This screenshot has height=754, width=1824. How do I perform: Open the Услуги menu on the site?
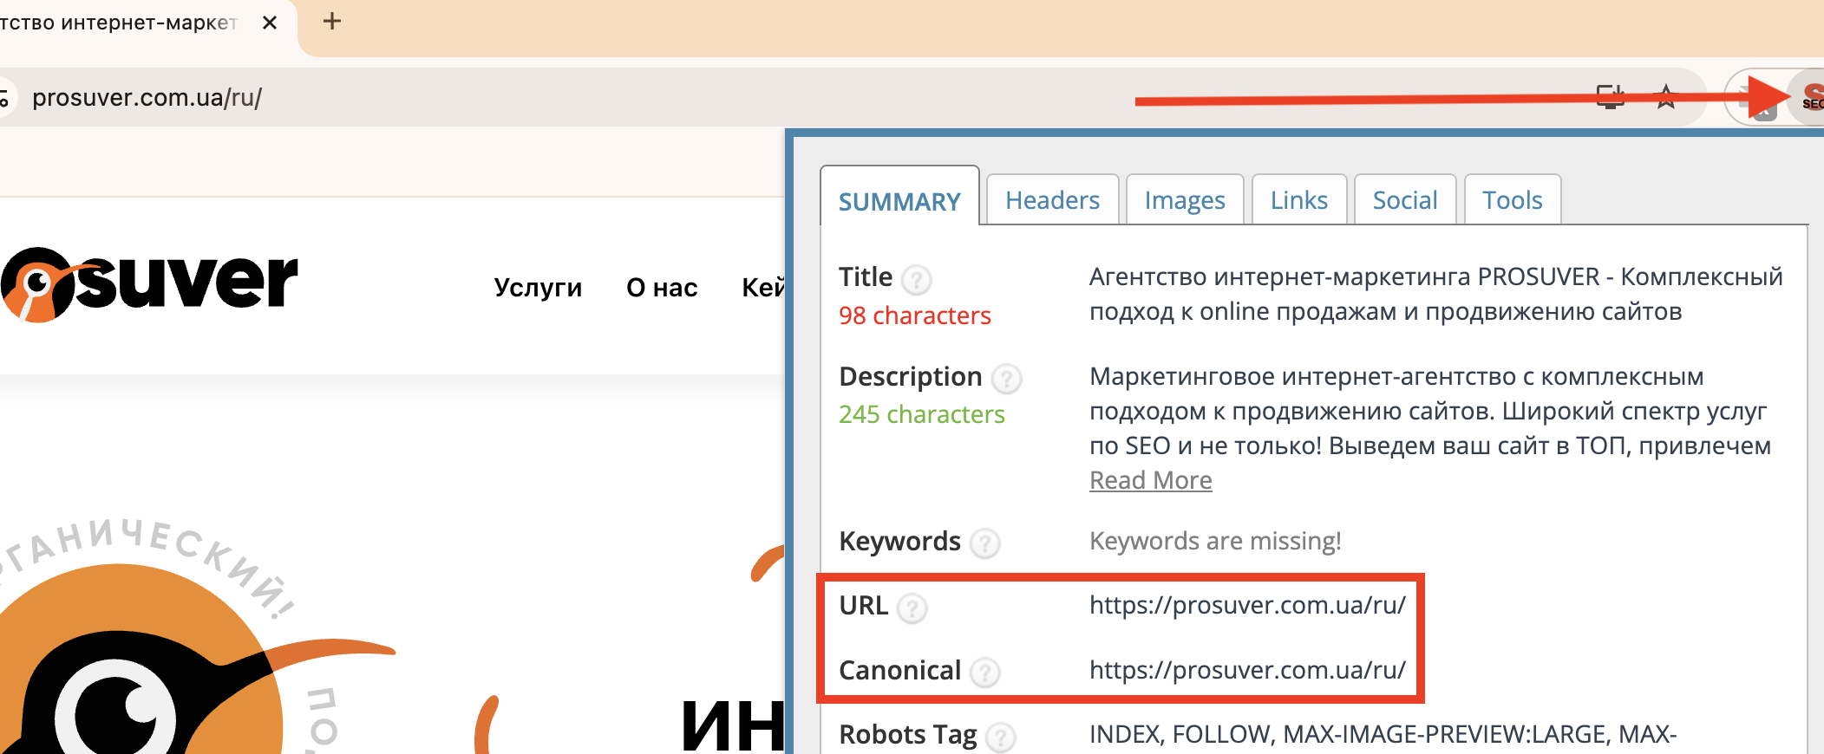coord(538,287)
